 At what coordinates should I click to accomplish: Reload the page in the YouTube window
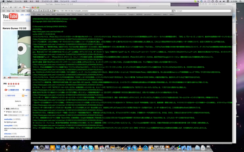tap(11, 7)
